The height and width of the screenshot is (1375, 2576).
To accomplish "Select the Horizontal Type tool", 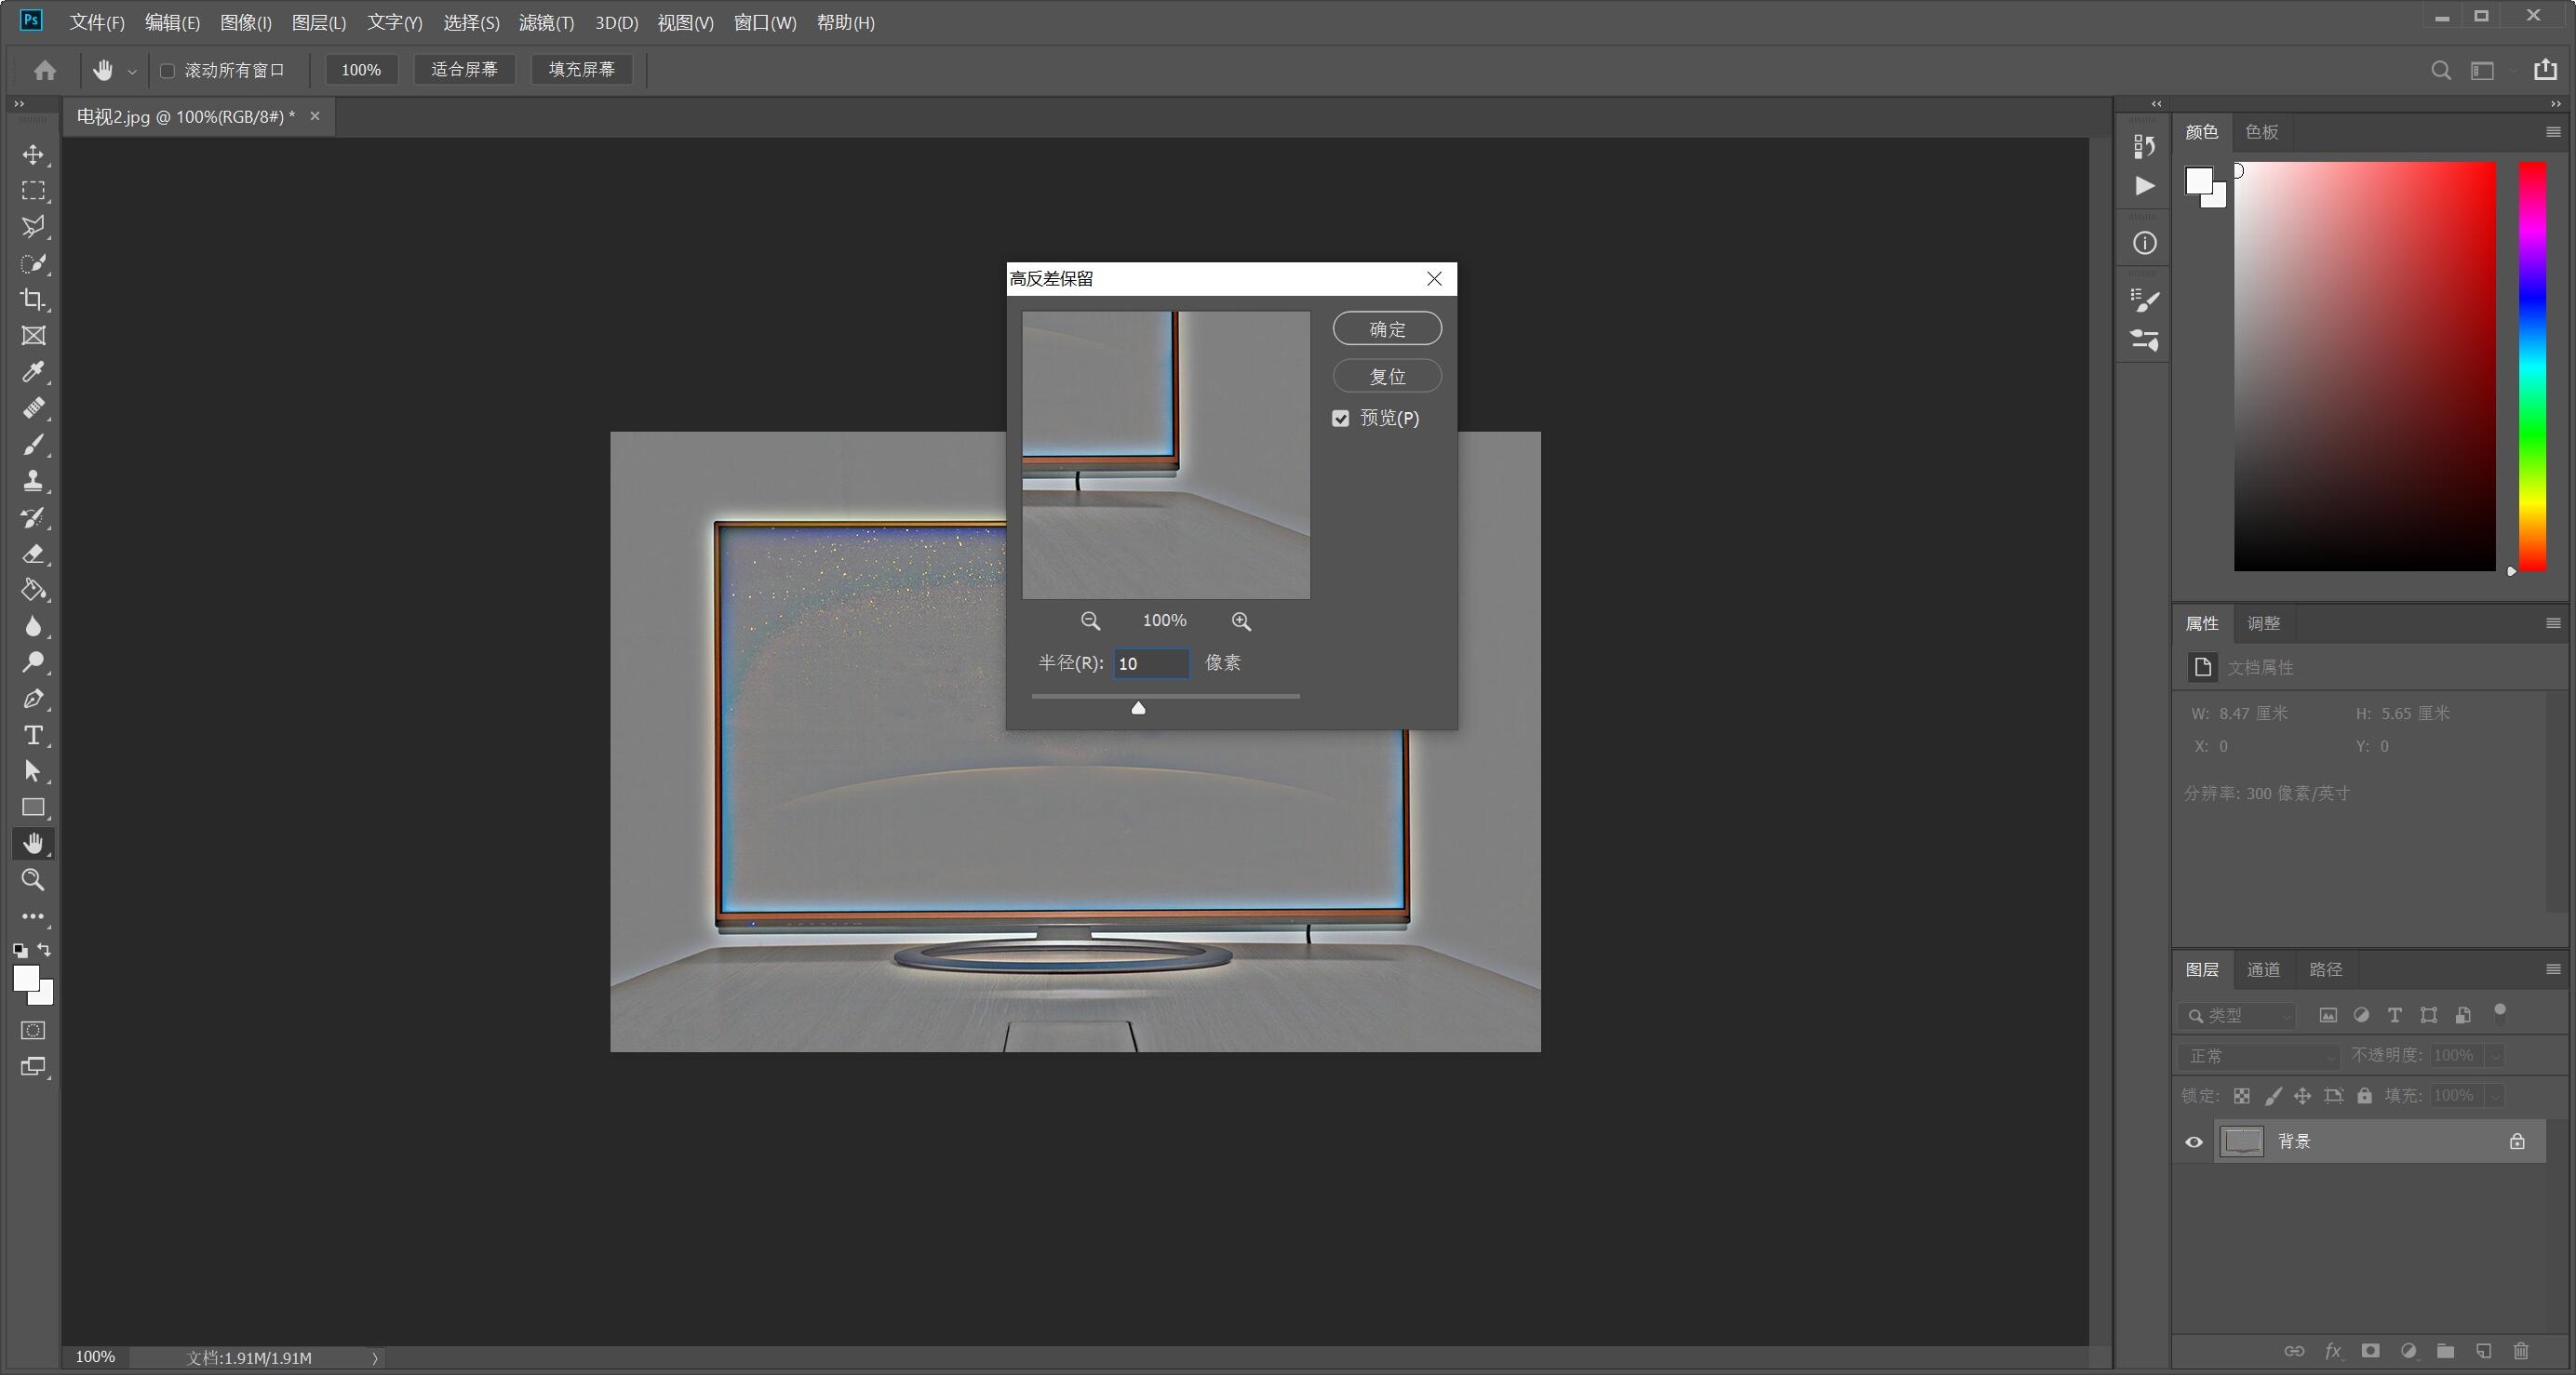I will (33, 735).
